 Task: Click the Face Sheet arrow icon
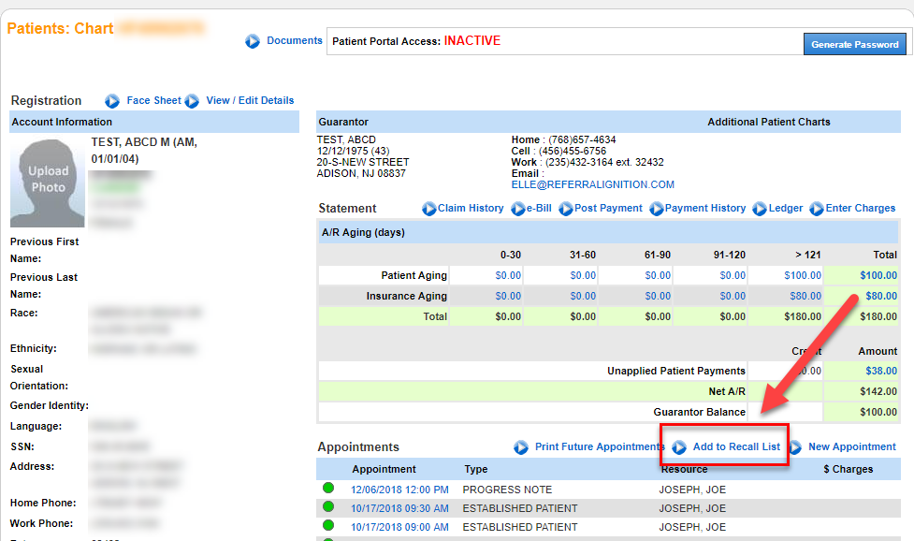tap(112, 101)
